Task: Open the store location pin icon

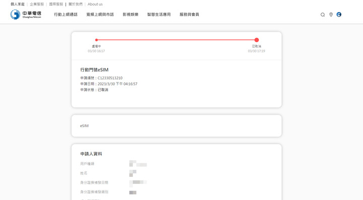Action: click(331, 15)
